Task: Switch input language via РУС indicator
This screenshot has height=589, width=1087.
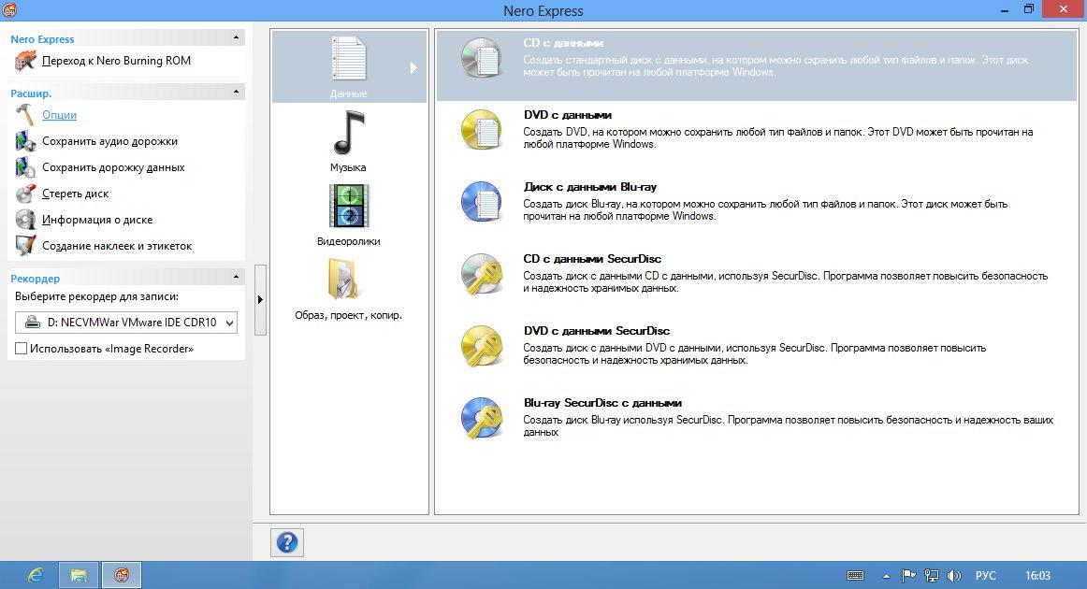Action: click(986, 576)
